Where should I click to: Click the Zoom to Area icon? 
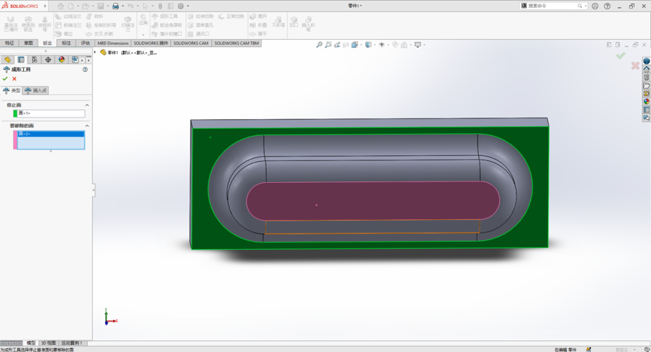click(x=328, y=45)
